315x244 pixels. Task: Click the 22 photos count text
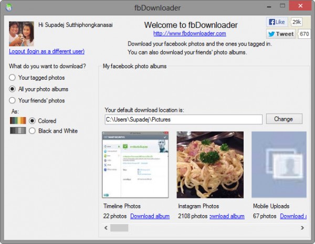pos(115,216)
